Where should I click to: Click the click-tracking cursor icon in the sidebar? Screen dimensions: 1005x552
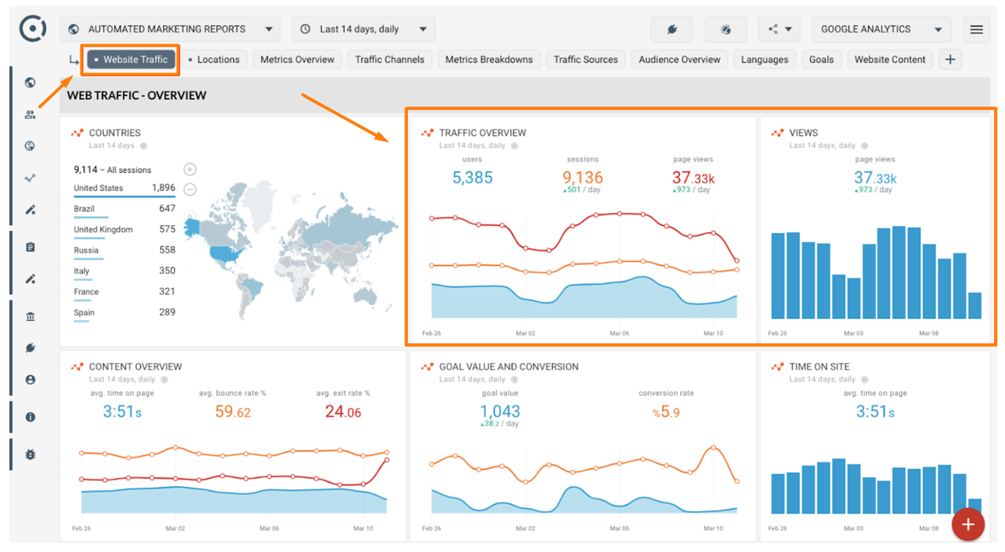click(30, 146)
